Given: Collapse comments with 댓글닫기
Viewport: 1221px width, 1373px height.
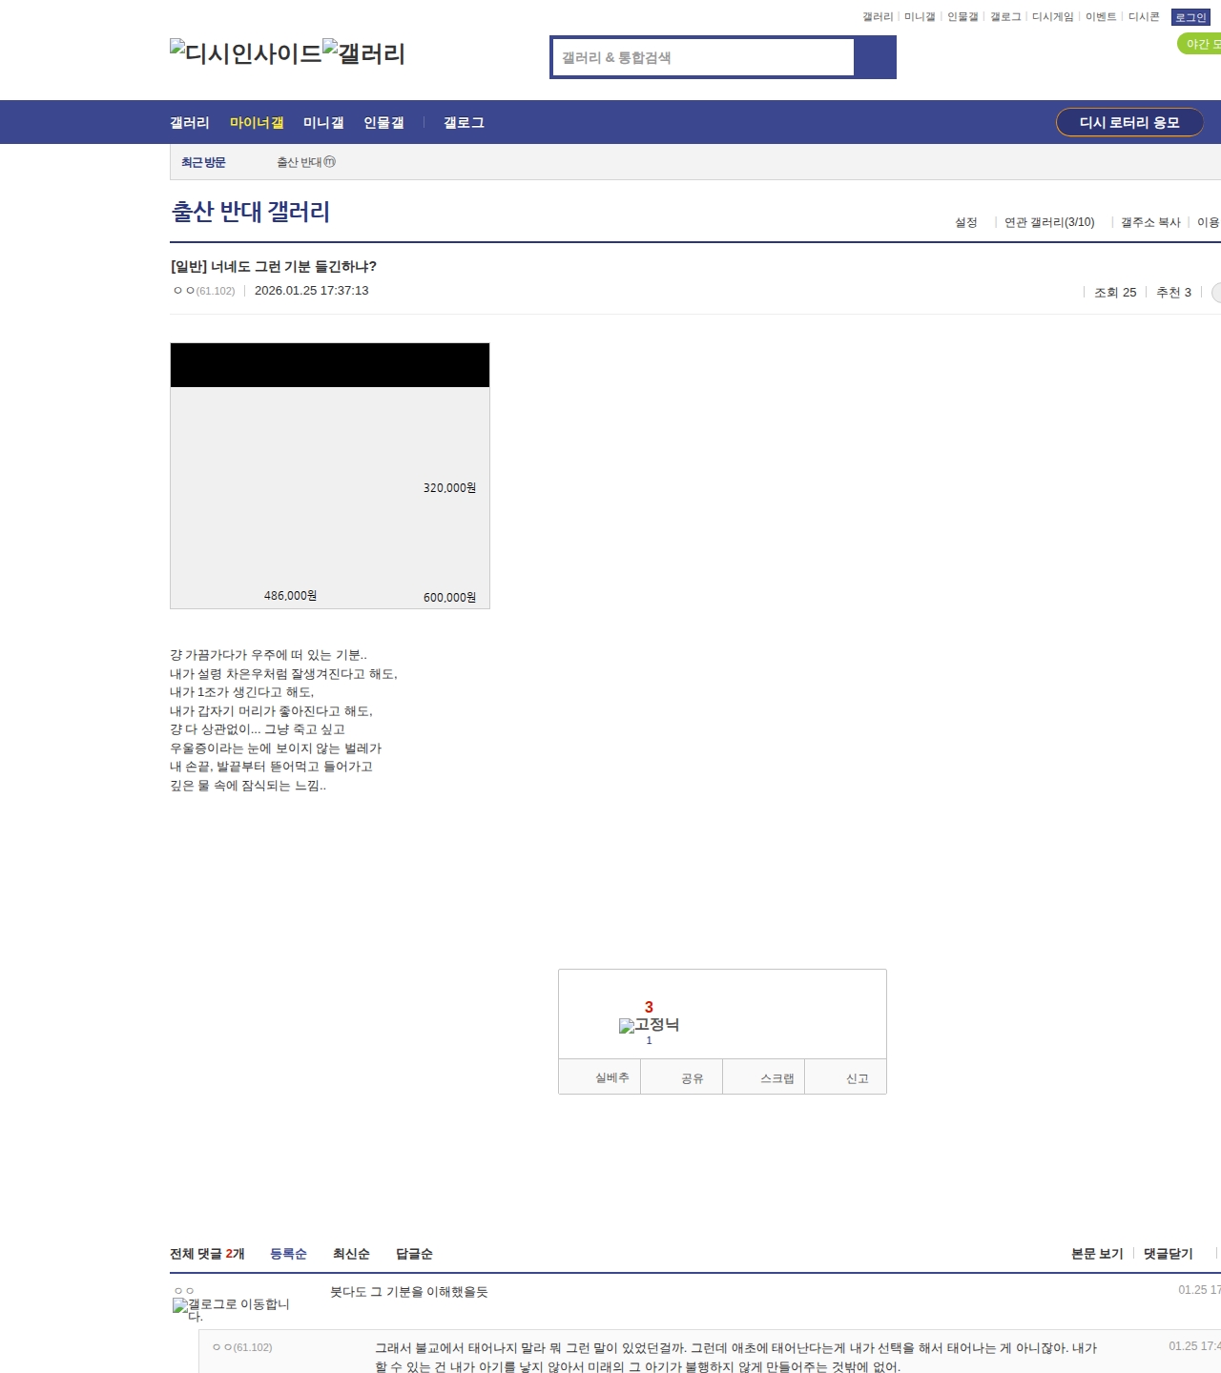Looking at the screenshot, I should [x=1168, y=1254].
